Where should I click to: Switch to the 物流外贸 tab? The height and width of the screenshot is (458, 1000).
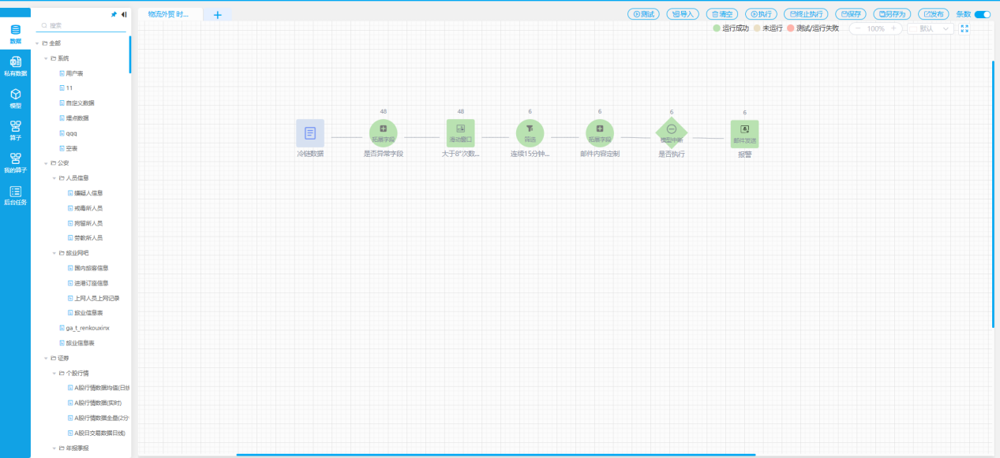[x=169, y=14]
